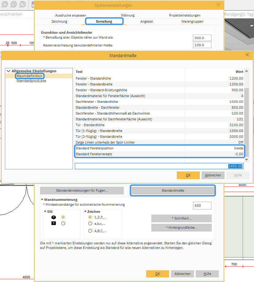Open Standardeinstellungen für Fugen

point(82,190)
